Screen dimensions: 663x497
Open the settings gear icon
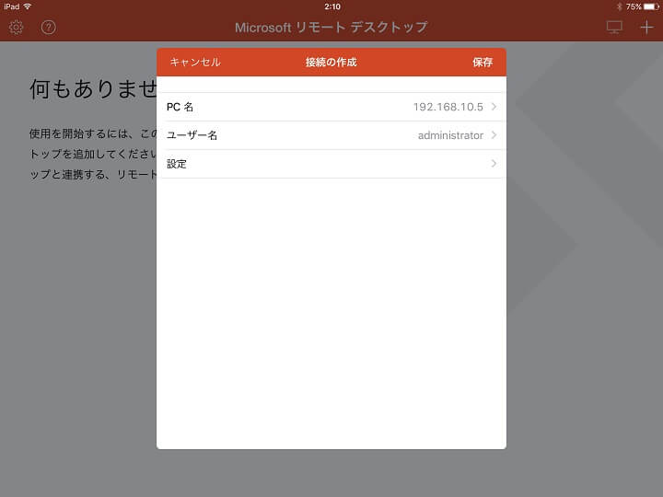16,28
